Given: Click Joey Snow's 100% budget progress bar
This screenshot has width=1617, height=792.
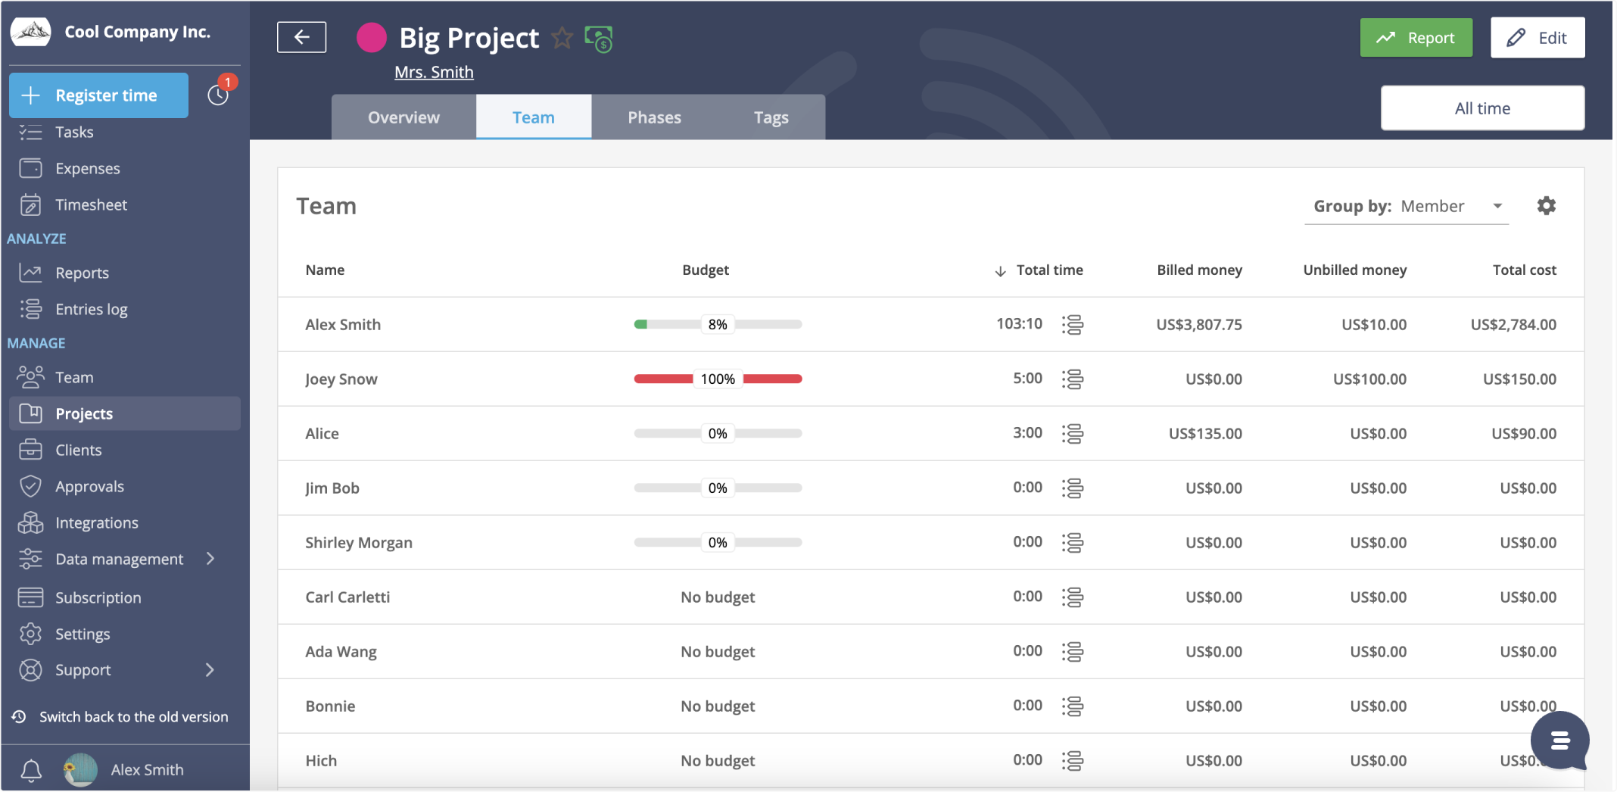Looking at the screenshot, I should click(x=718, y=379).
